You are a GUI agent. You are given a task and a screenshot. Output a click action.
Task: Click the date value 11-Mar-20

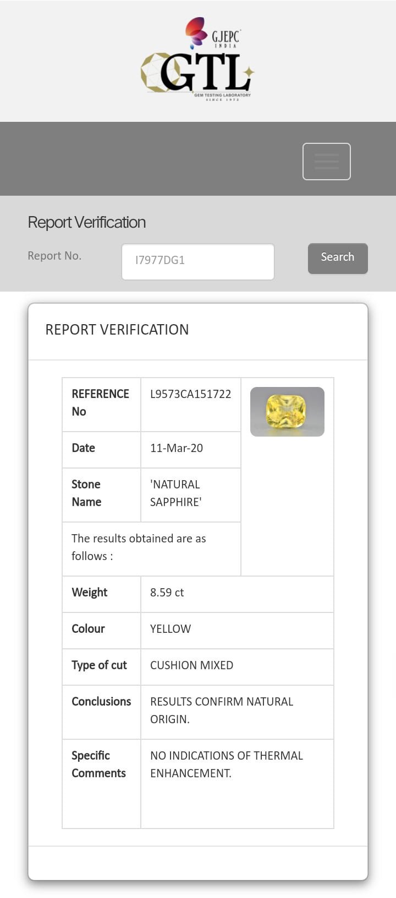pyautogui.click(x=177, y=448)
